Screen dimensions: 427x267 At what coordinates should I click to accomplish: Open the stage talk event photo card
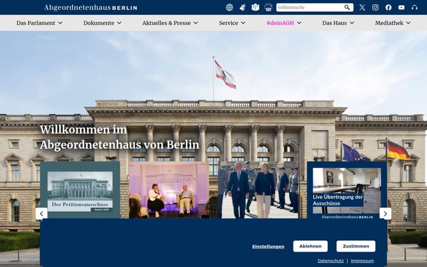[x=169, y=190]
